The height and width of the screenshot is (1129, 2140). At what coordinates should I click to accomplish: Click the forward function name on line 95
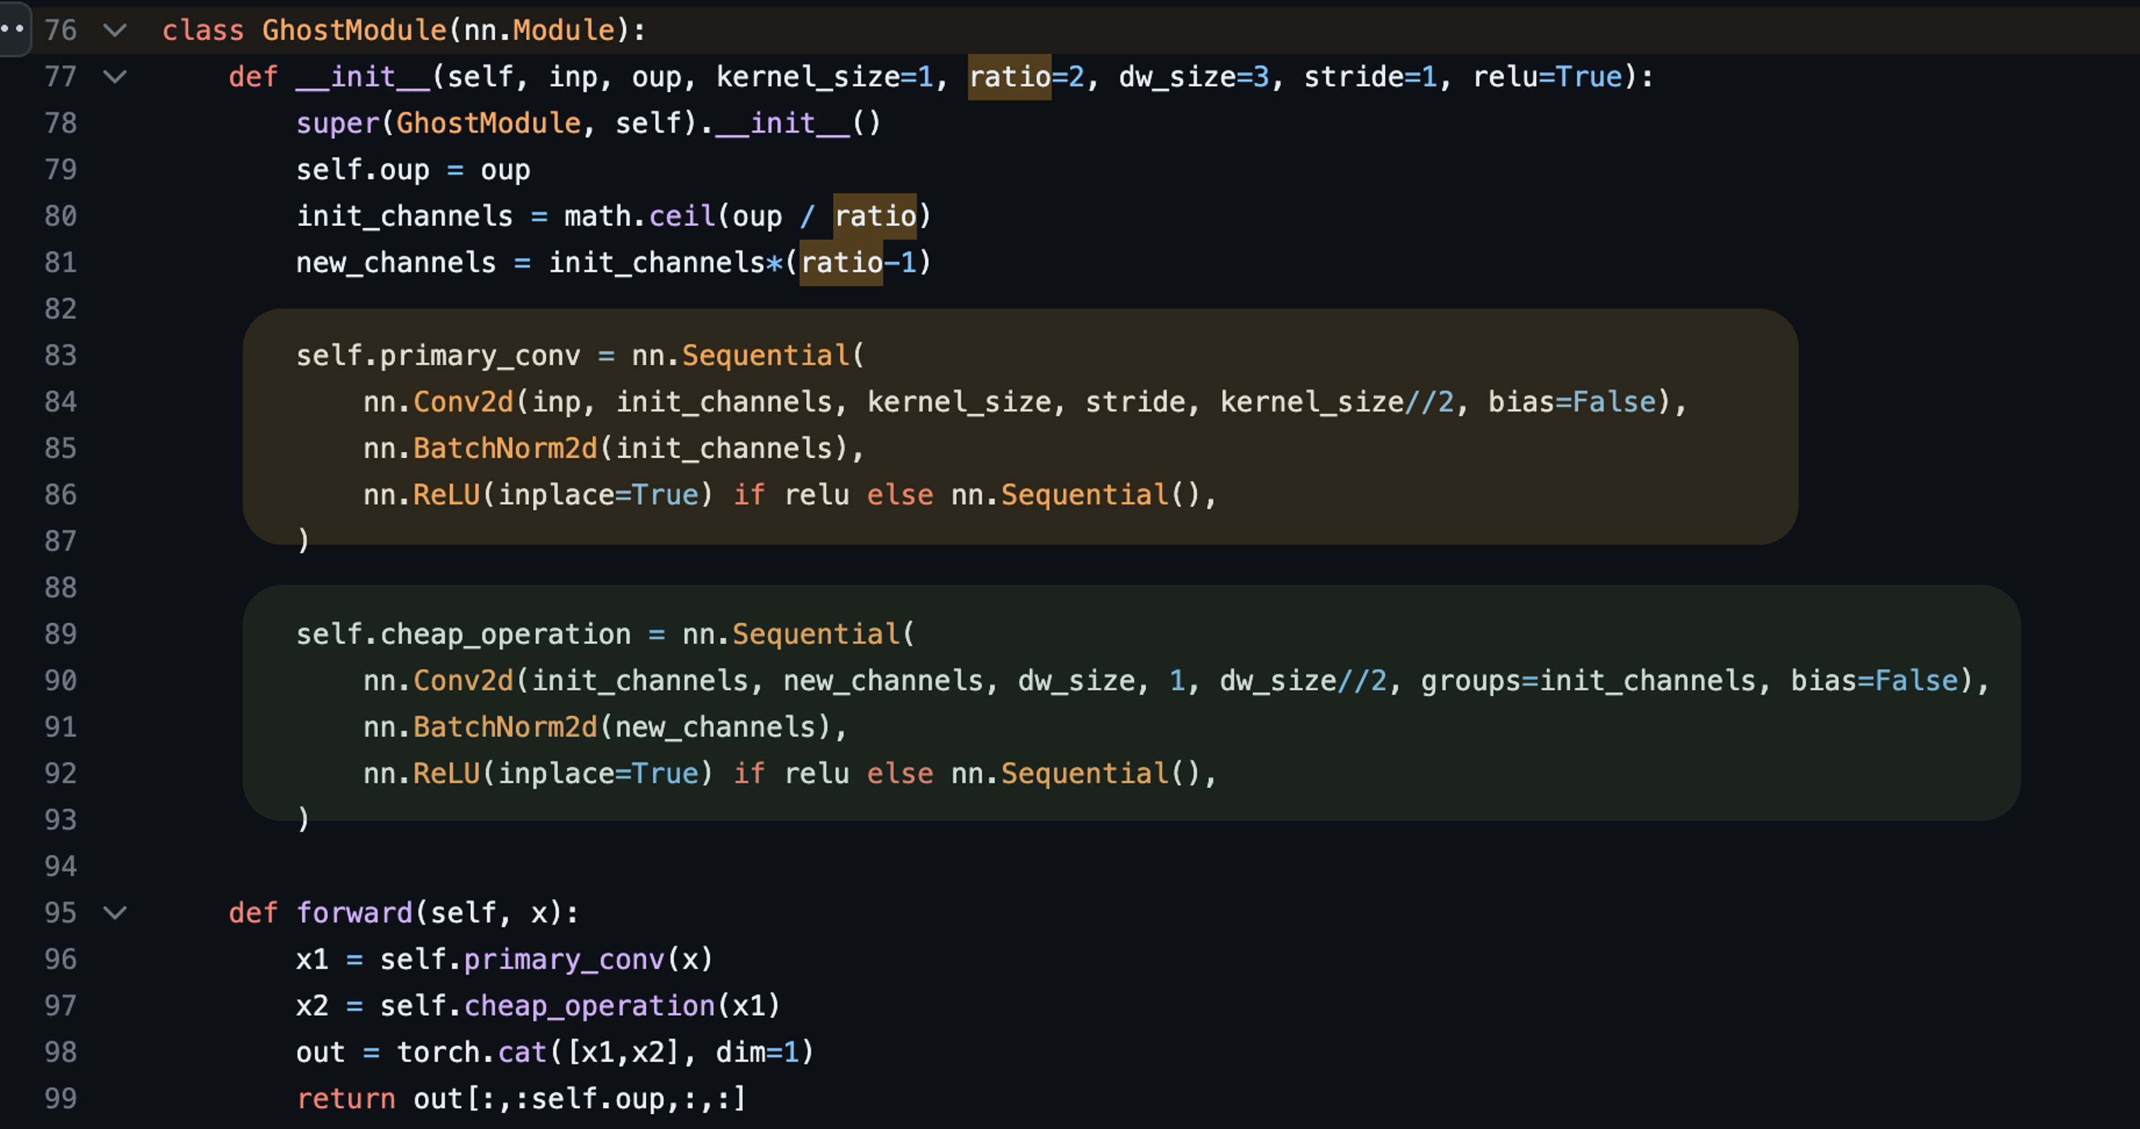(355, 913)
